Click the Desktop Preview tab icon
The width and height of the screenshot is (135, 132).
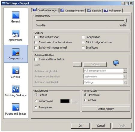[62, 10]
